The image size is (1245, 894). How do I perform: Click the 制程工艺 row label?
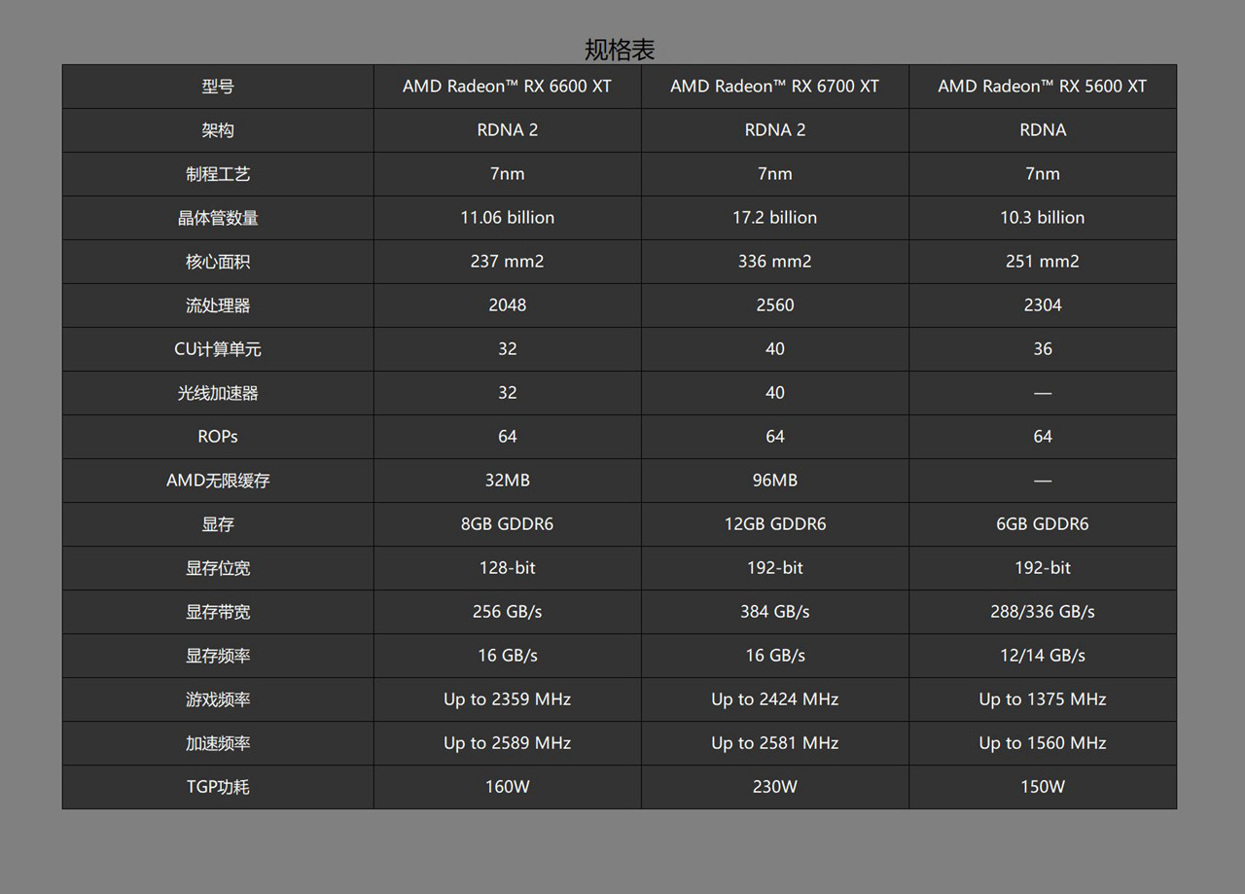tap(217, 173)
